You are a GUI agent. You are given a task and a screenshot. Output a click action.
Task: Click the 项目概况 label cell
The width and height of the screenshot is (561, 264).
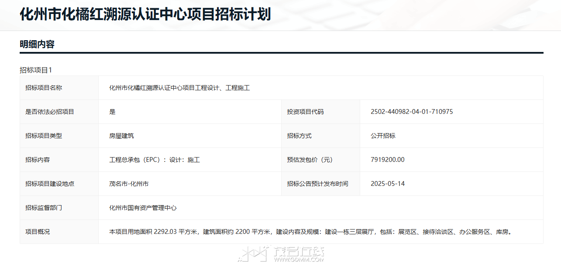point(59,232)
